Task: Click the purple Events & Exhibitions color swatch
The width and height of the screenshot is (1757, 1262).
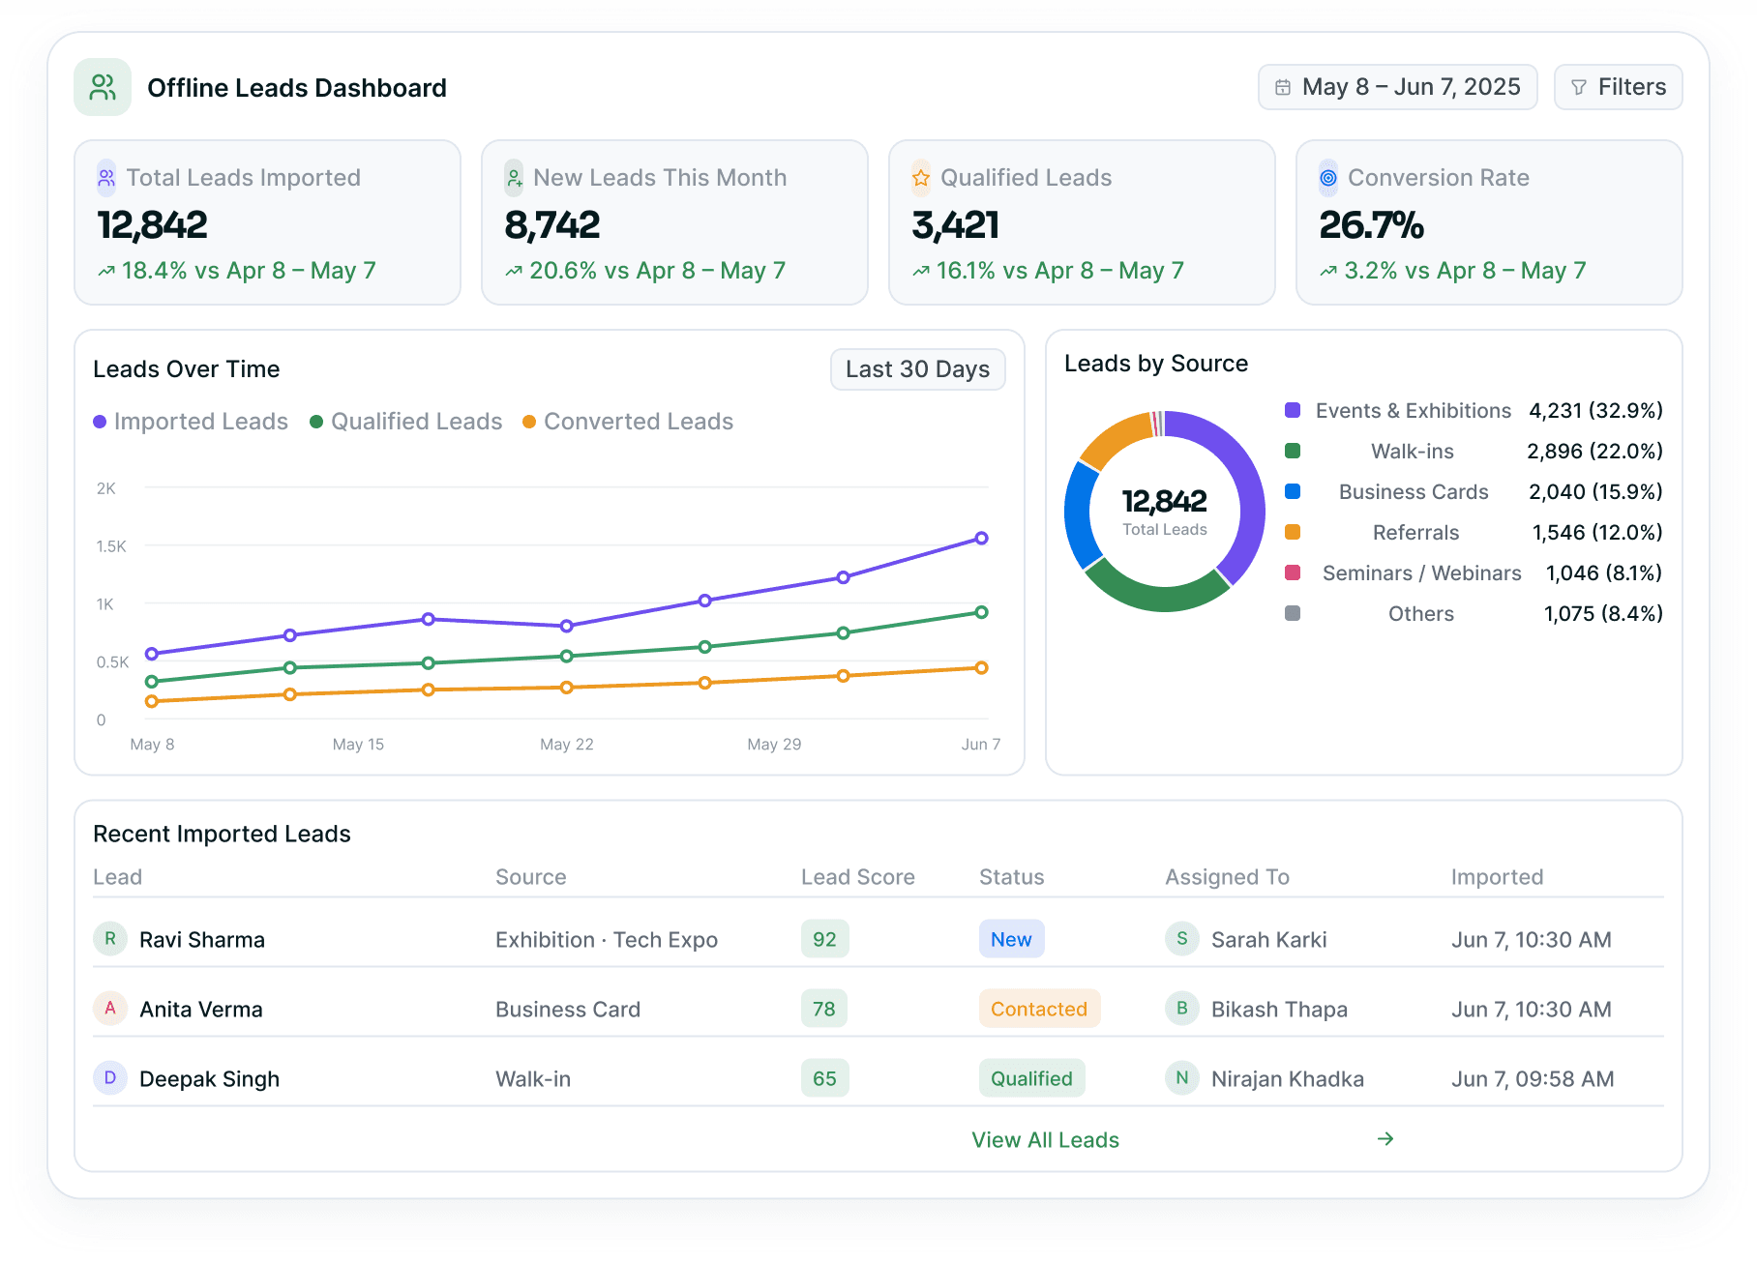Action: tap(1293, 410)
